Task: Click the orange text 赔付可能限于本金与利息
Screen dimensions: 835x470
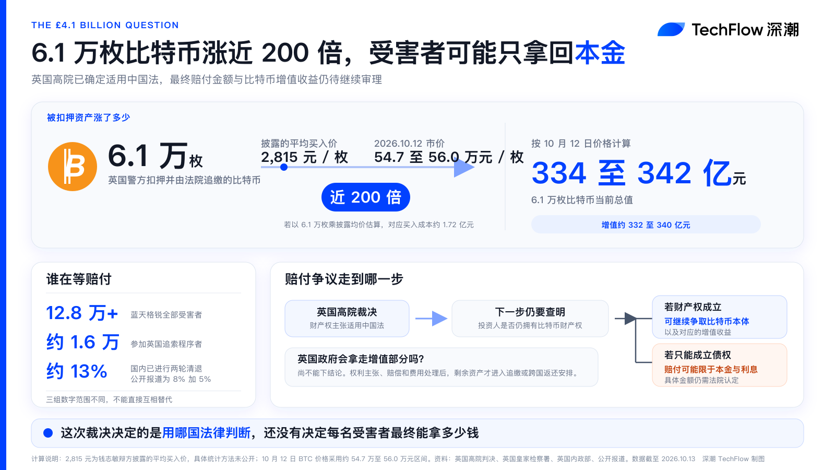Action: [x=711, y=370]
